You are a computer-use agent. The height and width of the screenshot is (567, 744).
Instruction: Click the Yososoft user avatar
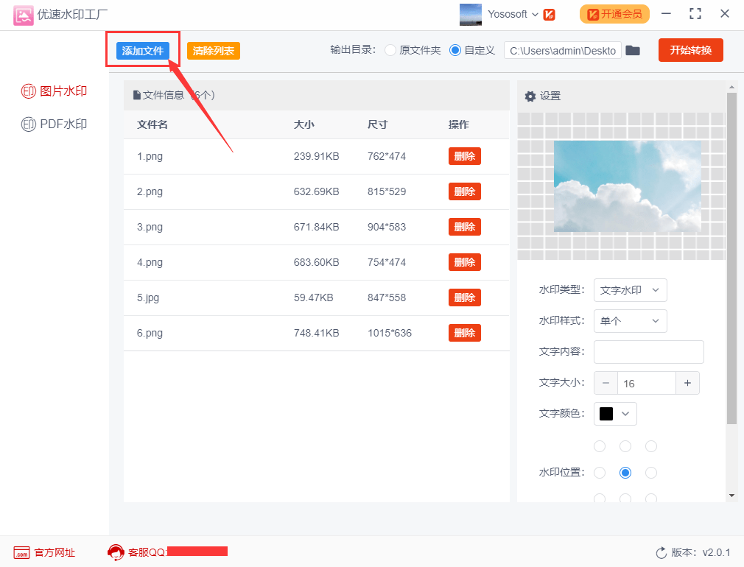click(x=471, y=14)
